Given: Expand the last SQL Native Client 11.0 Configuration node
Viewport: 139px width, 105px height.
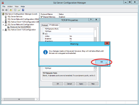Looking at the screenshot, I should [3, 30].
